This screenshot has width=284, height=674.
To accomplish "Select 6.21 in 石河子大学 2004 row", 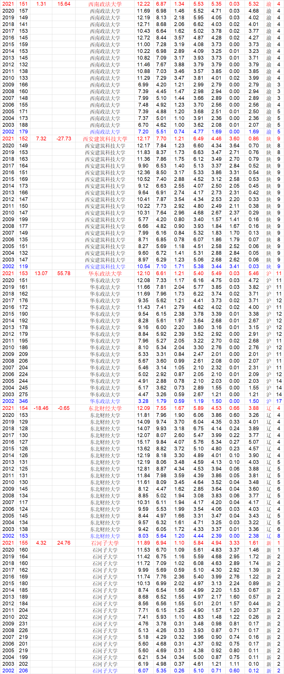I will tap(143, 657).
